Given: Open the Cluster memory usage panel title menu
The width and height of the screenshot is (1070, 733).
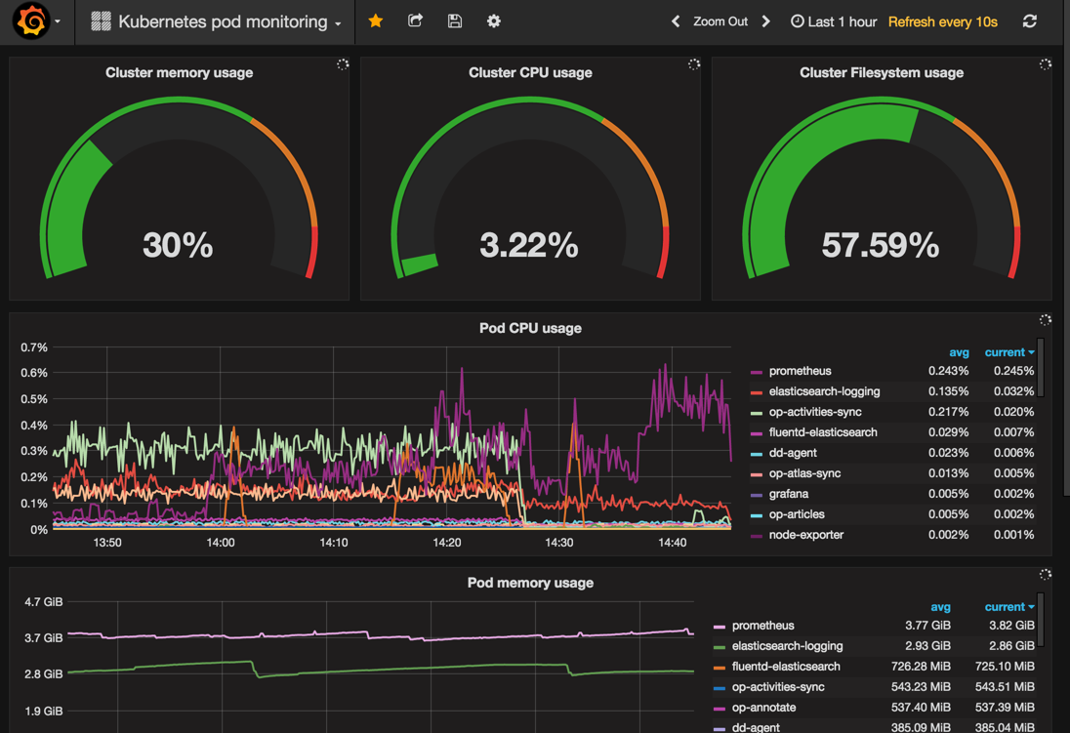Looking at the screenshot, I should 179,72.
